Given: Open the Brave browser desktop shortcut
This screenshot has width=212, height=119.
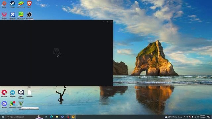Looking at the screenshot, I should (29, 4).
